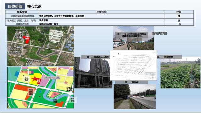Click the 地块内部图 text label
This screenshot has width=201, height=113.
(x=160, y=33)
